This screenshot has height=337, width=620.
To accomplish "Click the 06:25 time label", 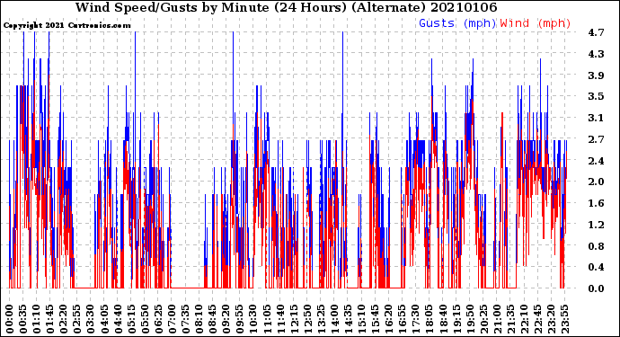I will click(x=158, y=319).
